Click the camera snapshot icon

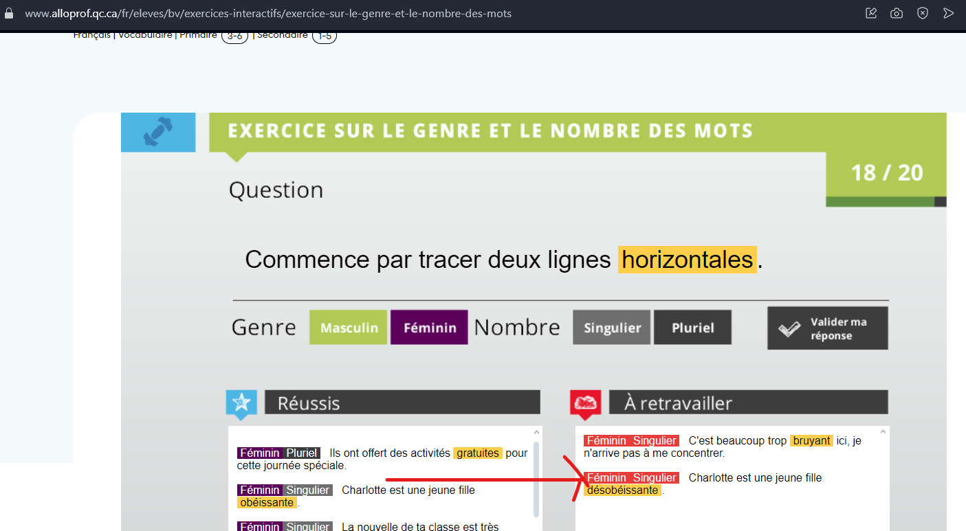[x=897, y=13]
